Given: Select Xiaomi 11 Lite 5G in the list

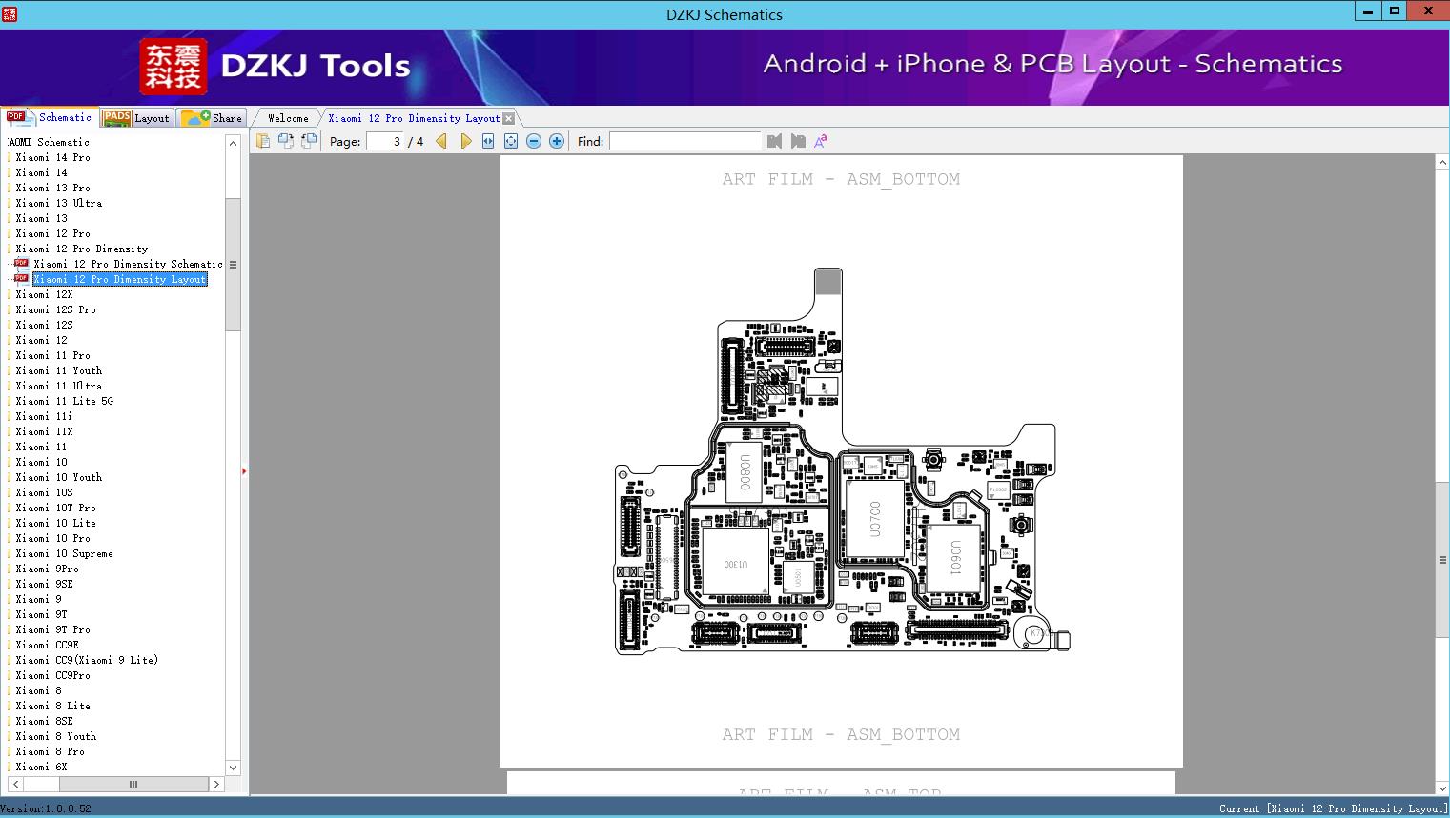Looking at the screenshot, I should click(64, 401).
